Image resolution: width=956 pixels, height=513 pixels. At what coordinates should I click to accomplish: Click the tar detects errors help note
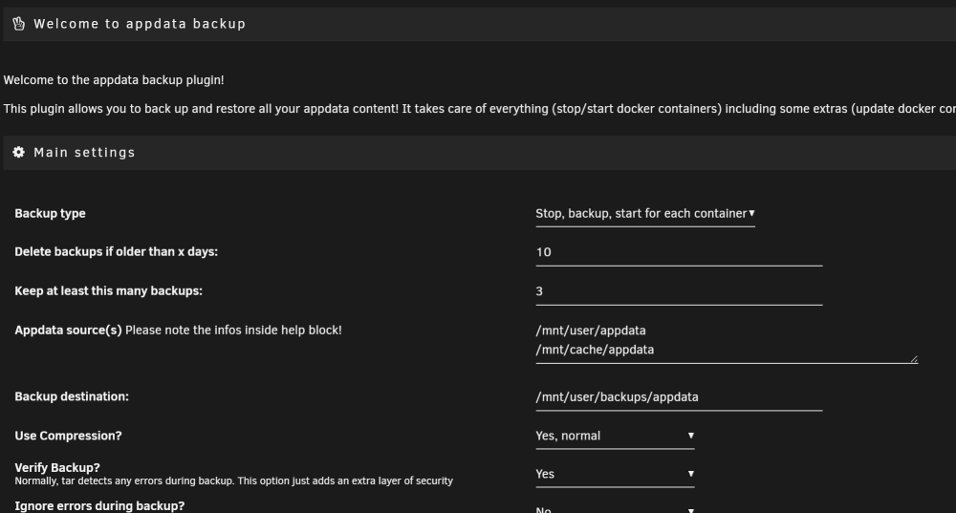click(x=233, y=481)
